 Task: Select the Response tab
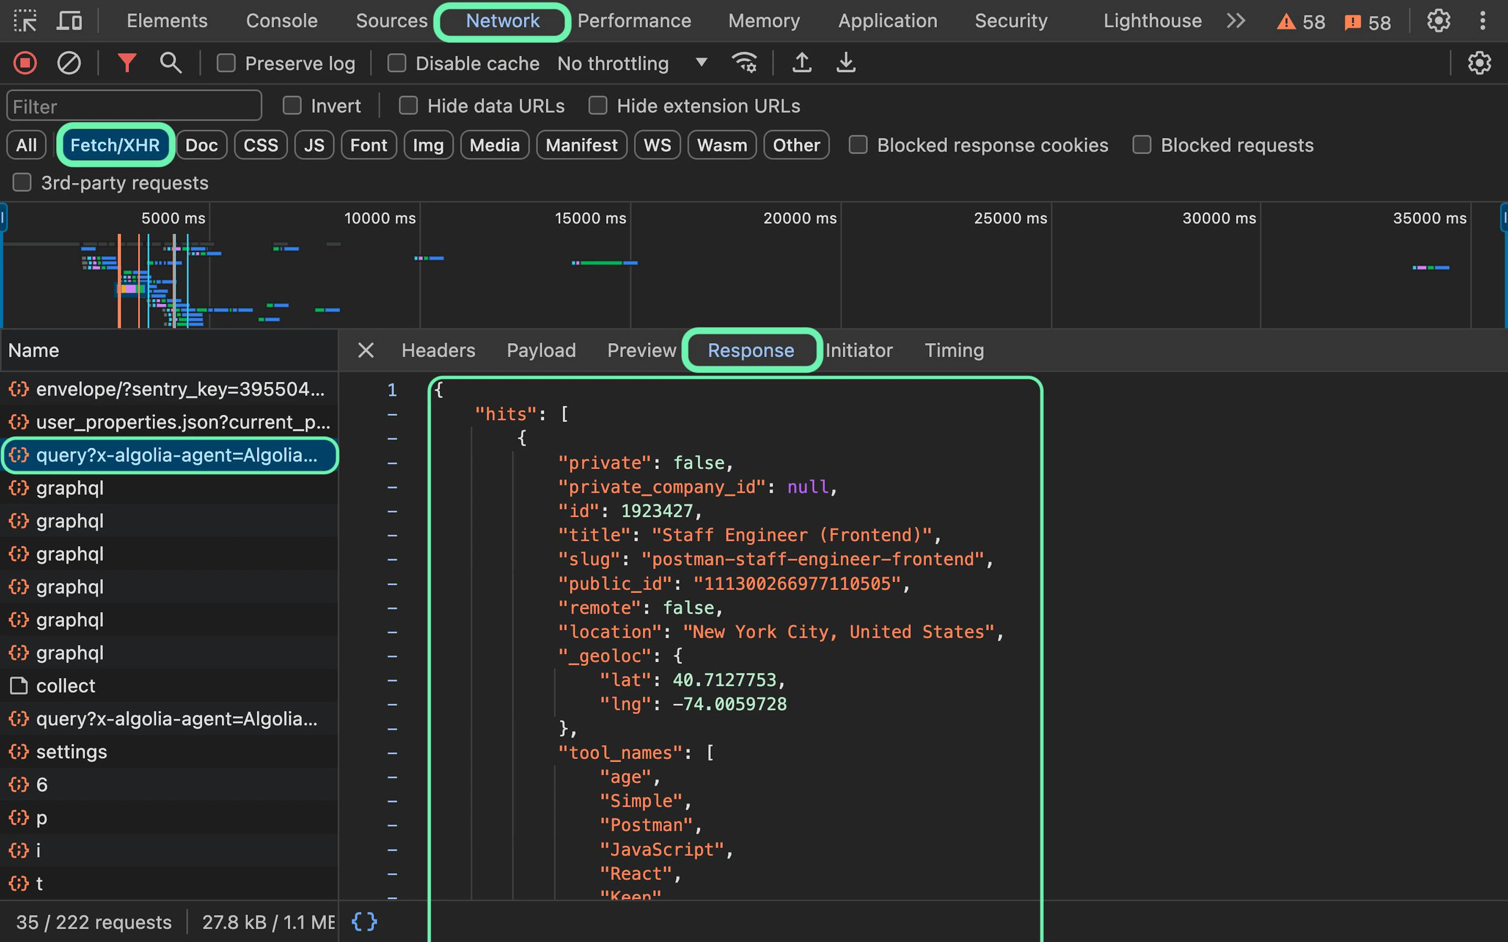[751, 350]
